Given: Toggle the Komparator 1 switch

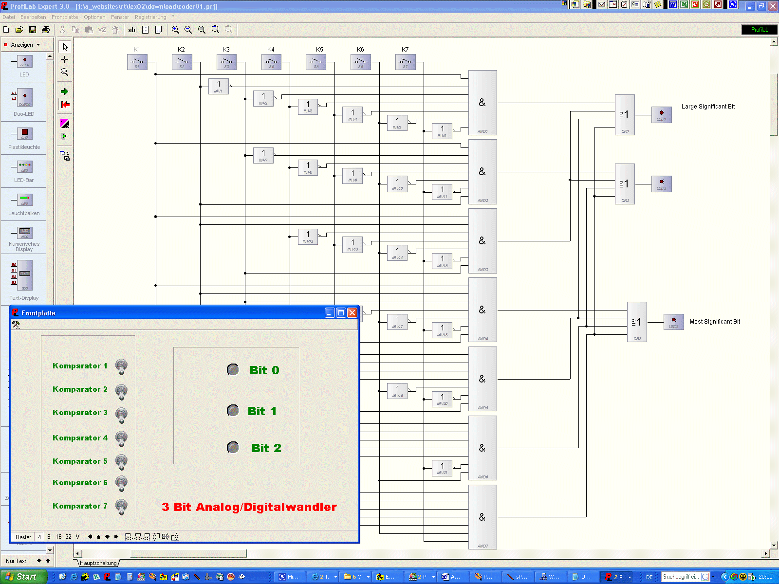Looking at the screenshot, I should tap(121, 366).
